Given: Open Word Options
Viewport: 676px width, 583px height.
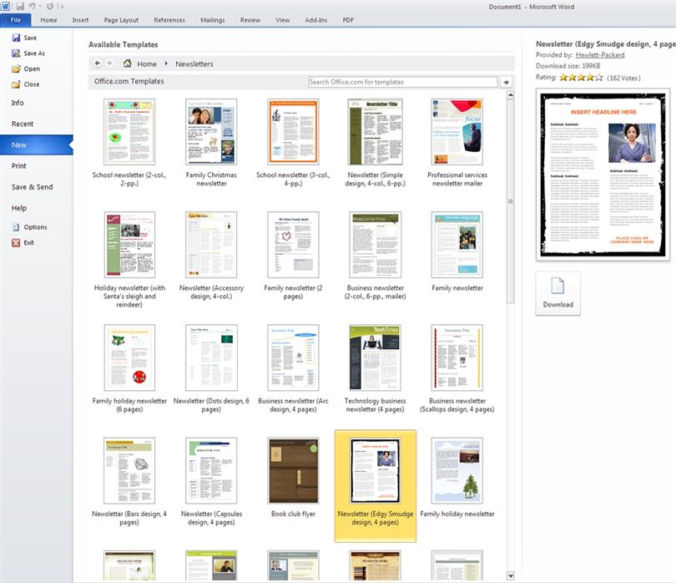Looking at the screenshot, I should click(30, 227).
